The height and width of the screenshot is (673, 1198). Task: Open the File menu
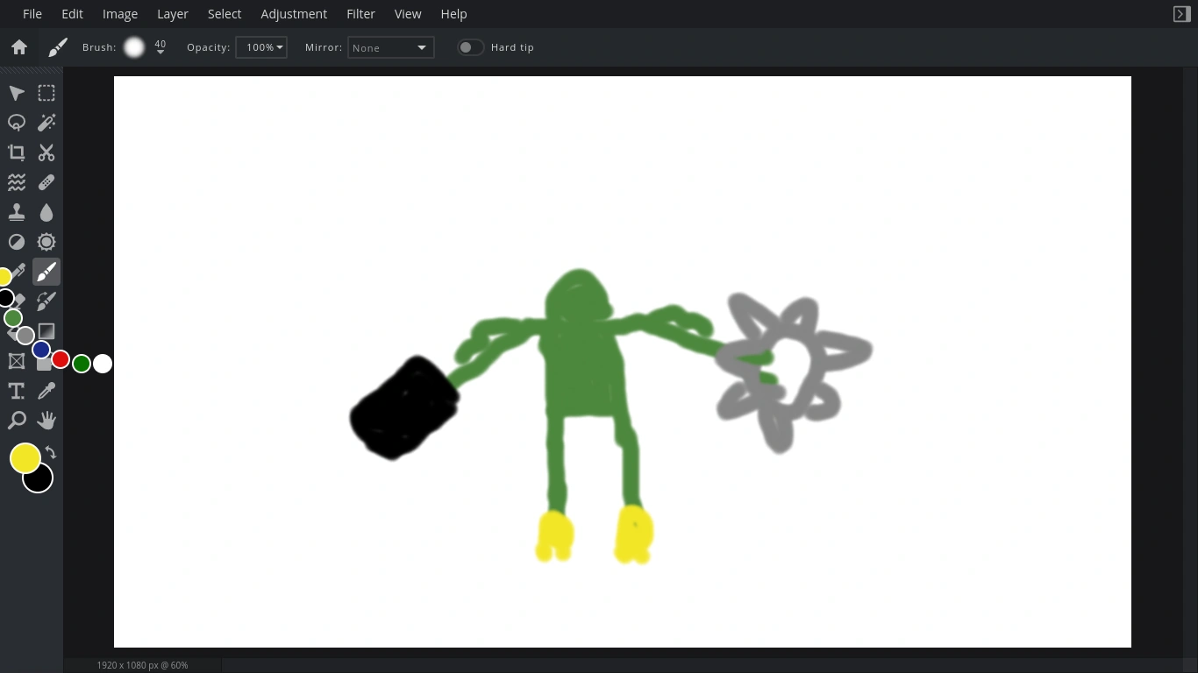32,14
